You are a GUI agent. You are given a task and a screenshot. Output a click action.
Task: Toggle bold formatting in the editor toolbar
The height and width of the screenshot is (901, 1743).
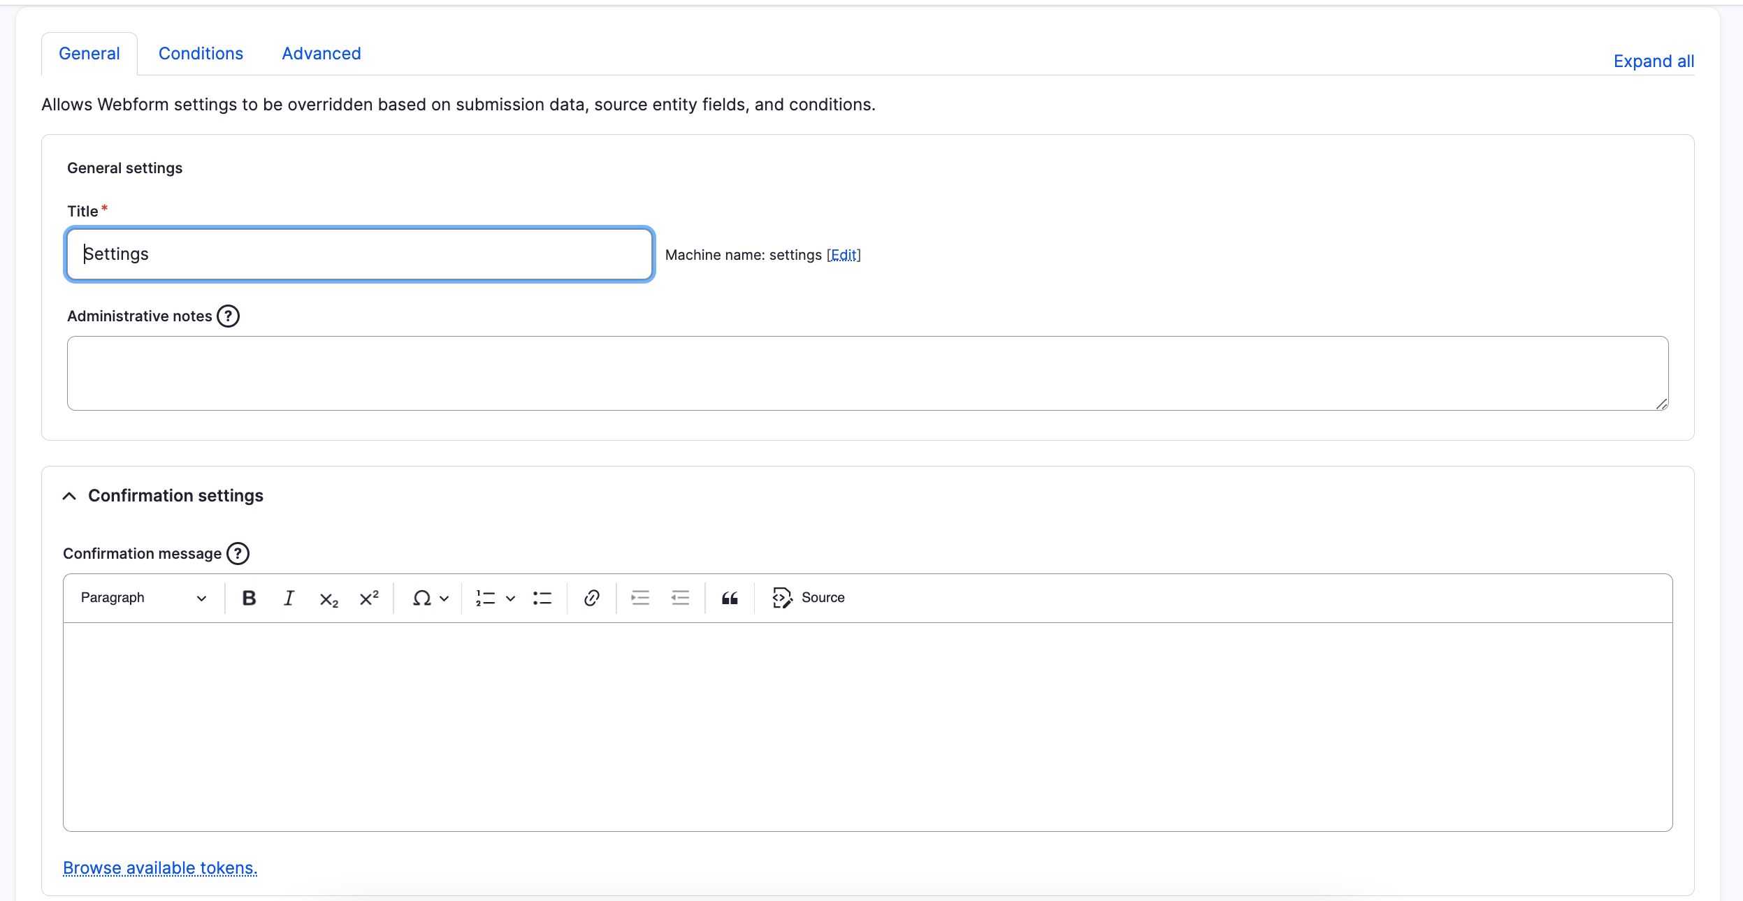(249, 598)
